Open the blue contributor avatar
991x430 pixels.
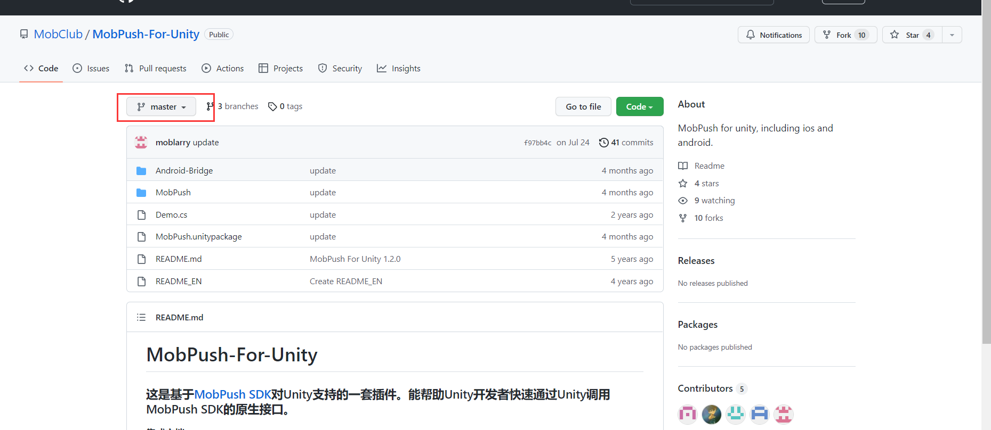pyautogui.click(x=760, y=414)
